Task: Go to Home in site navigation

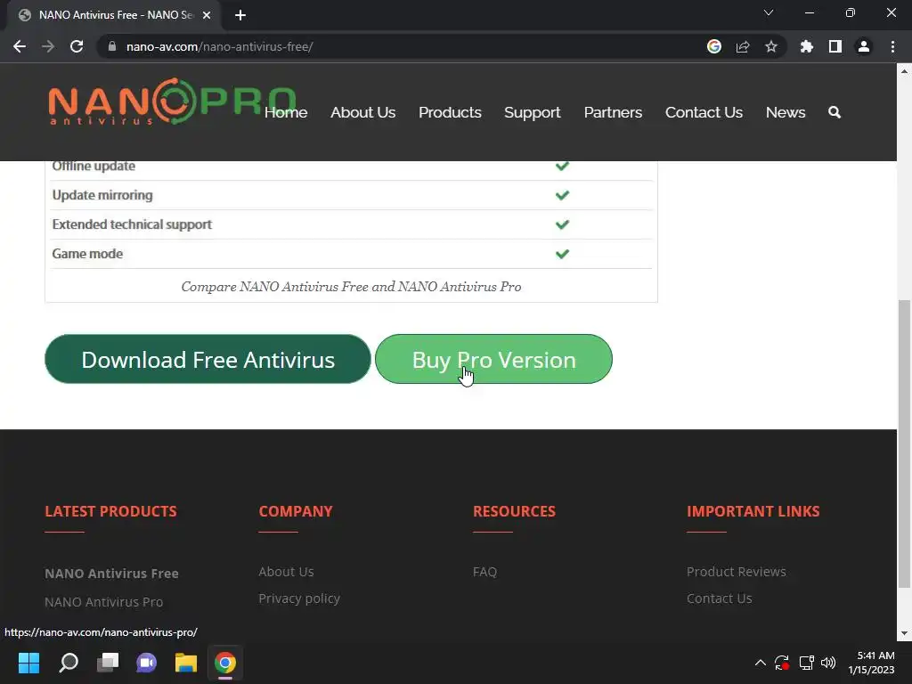Action: point(286,112)
